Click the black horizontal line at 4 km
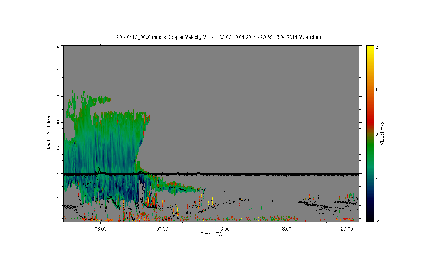This screenshot has width=445, height=267. 211,174
